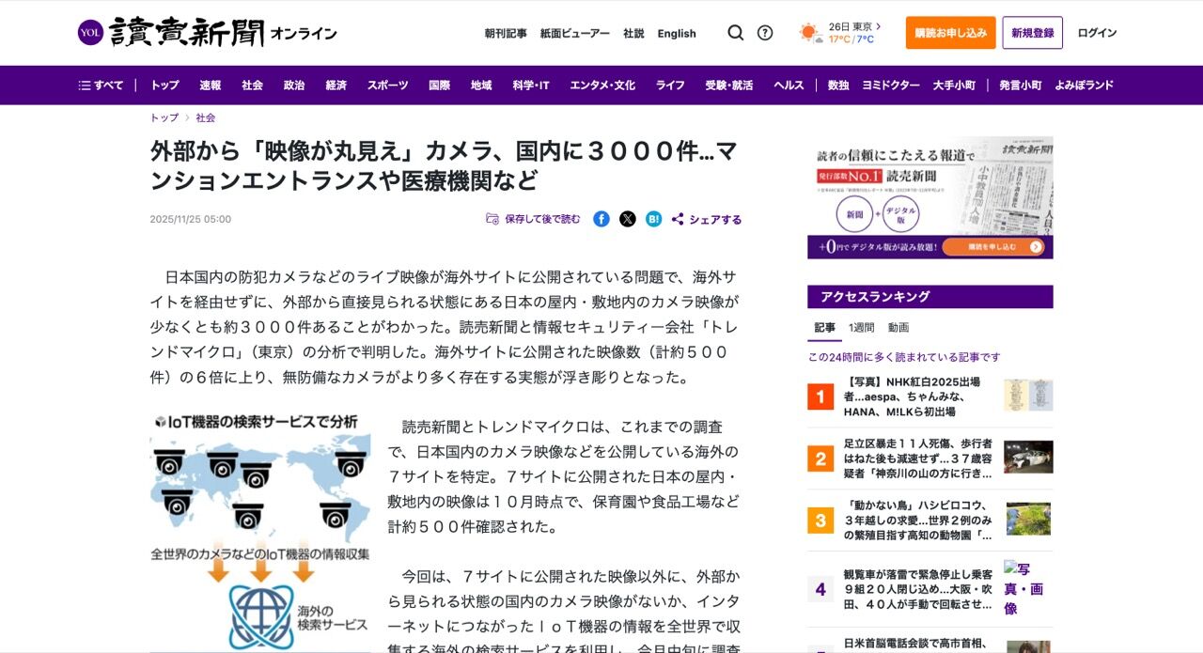The width and height of the screenshot is (1203, 653).
Task: Share article on X
Action: (628, 219)
